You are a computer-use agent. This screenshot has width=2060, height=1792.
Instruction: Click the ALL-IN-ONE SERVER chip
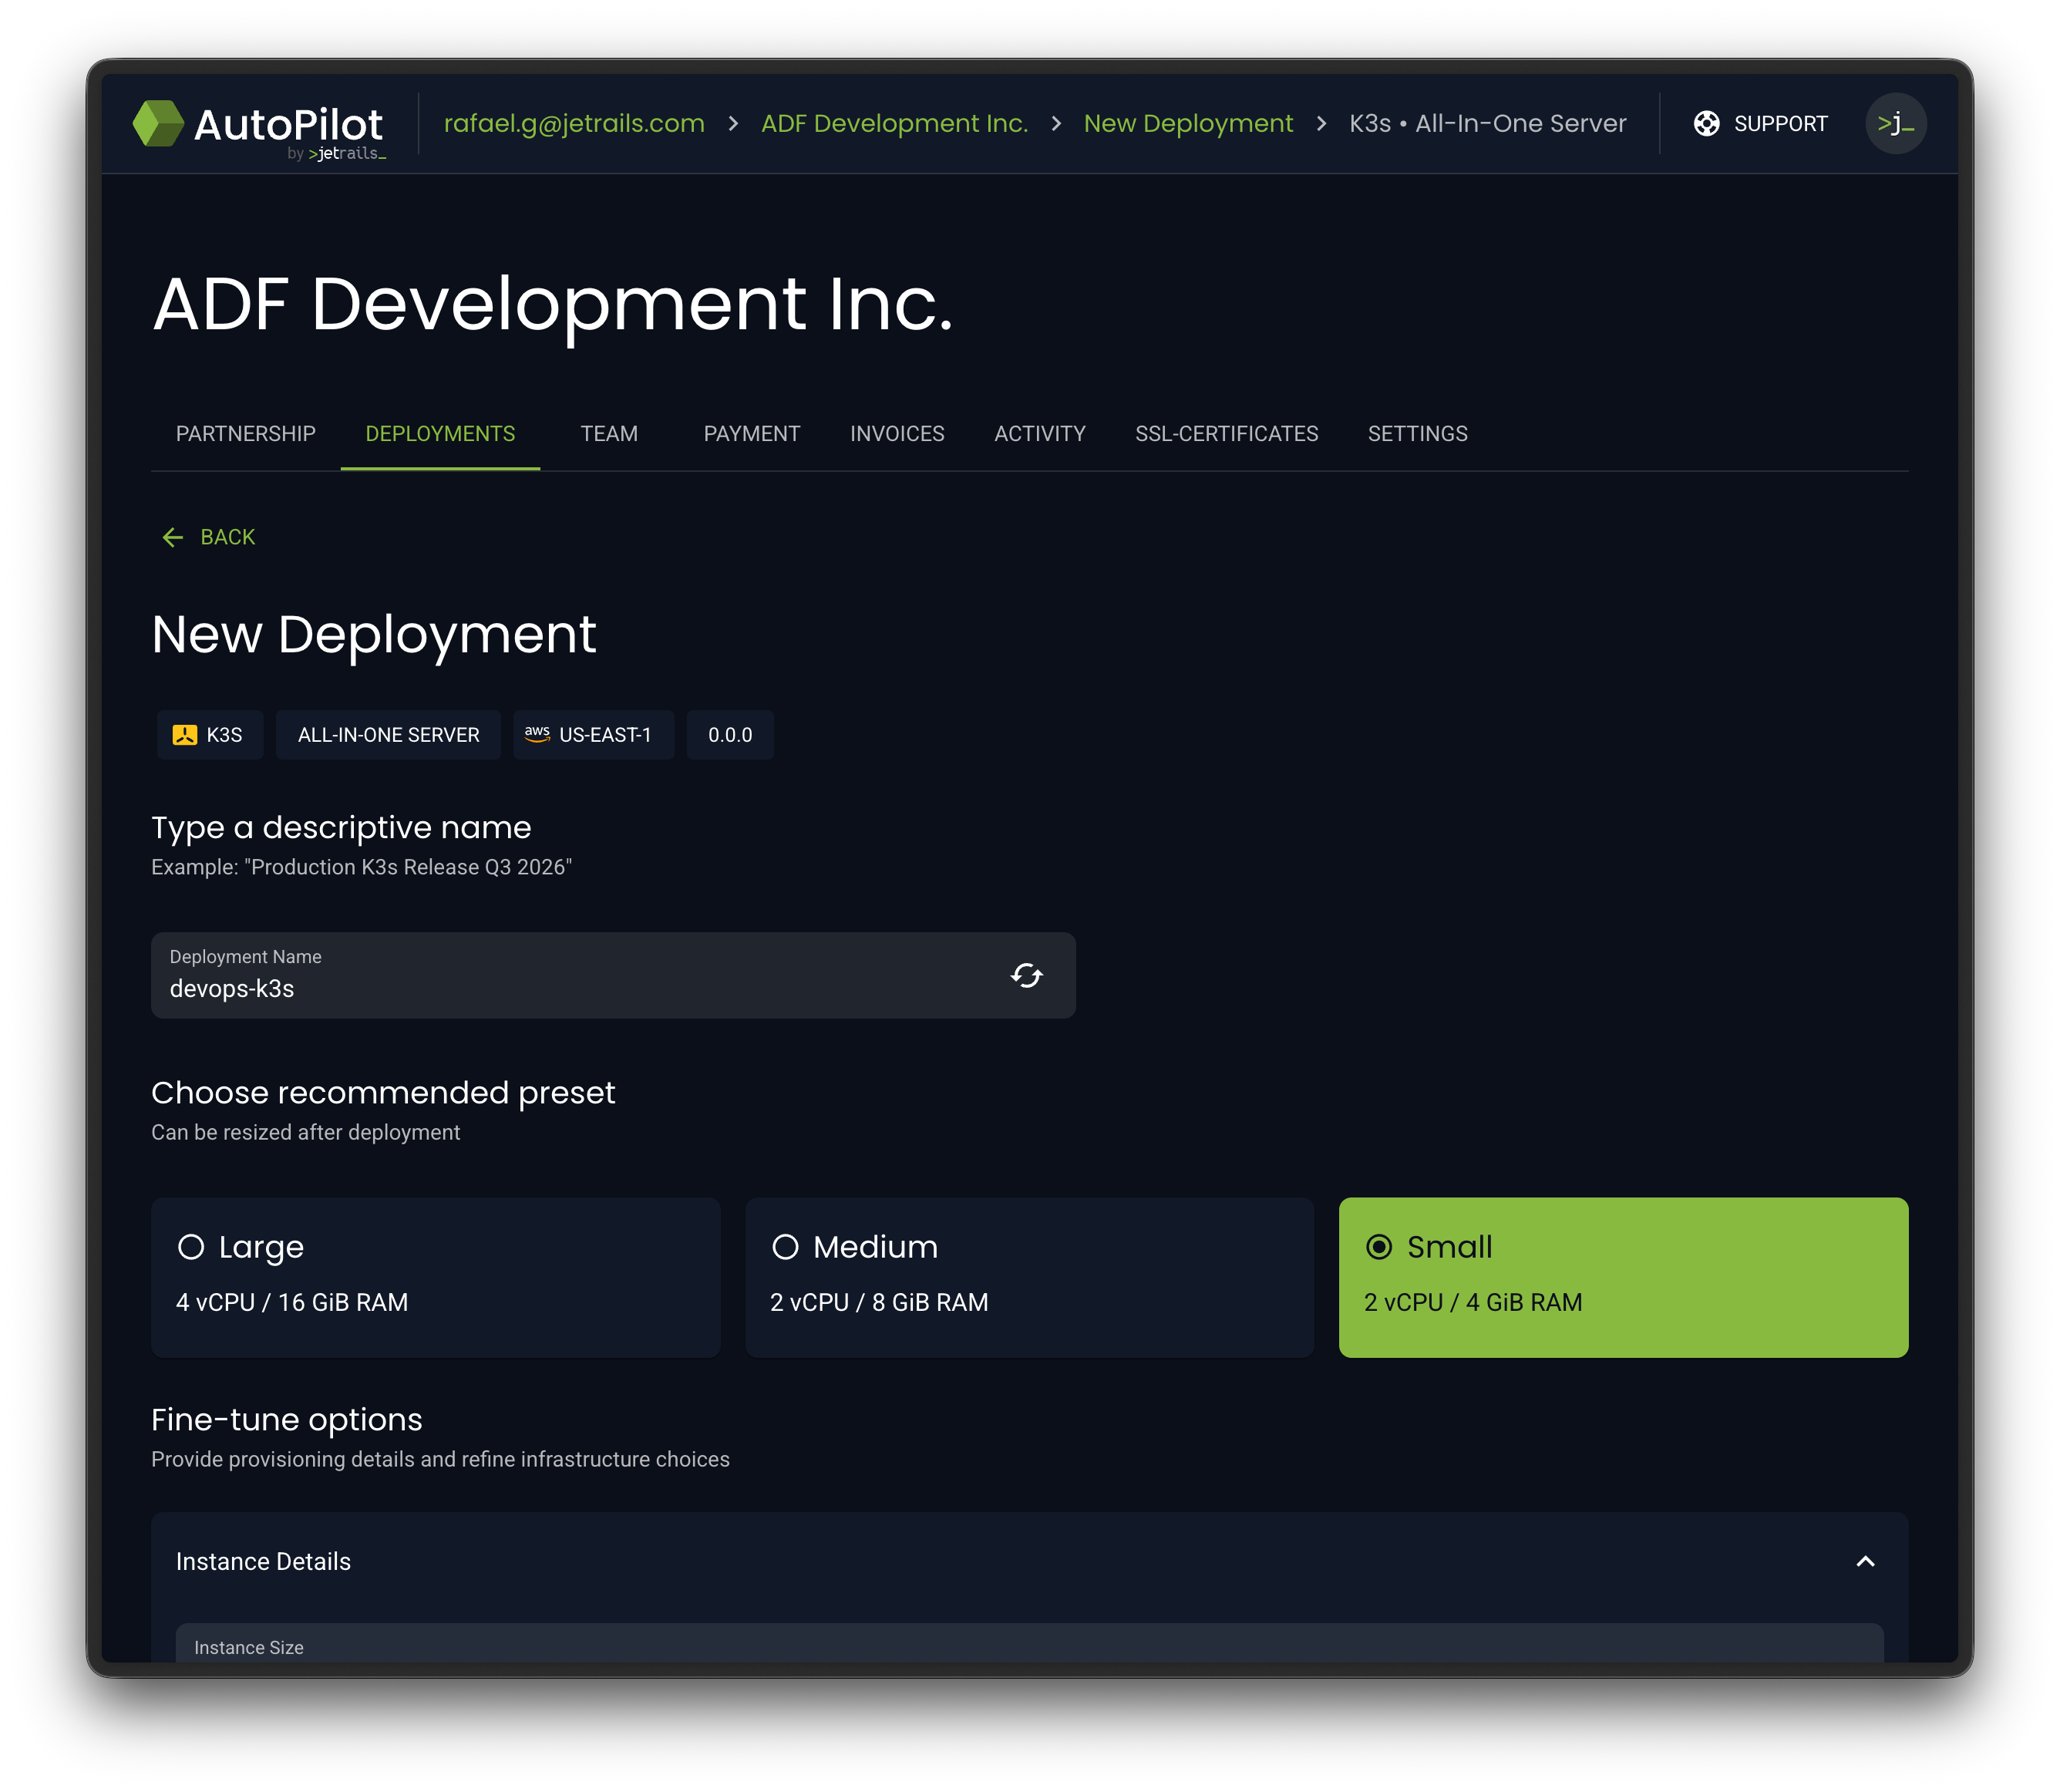(x=388, y=735)
